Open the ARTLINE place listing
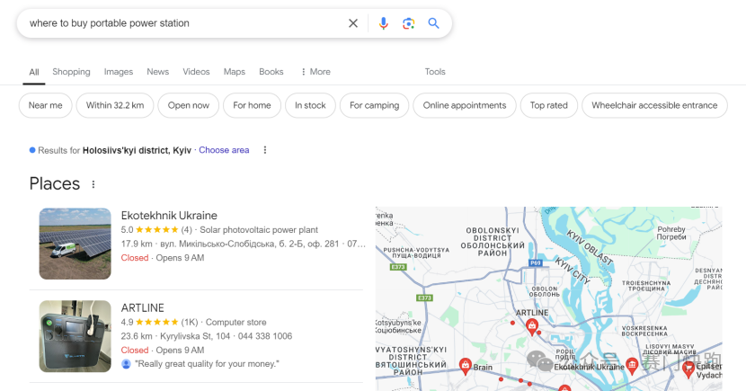 (143, 308)
